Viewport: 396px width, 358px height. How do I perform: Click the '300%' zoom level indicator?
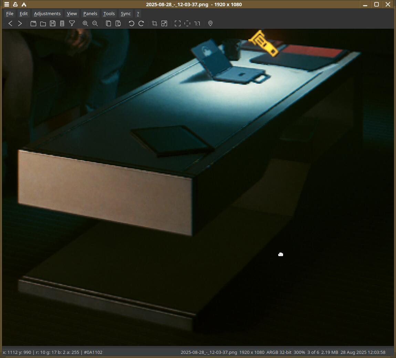coord(299,352)
